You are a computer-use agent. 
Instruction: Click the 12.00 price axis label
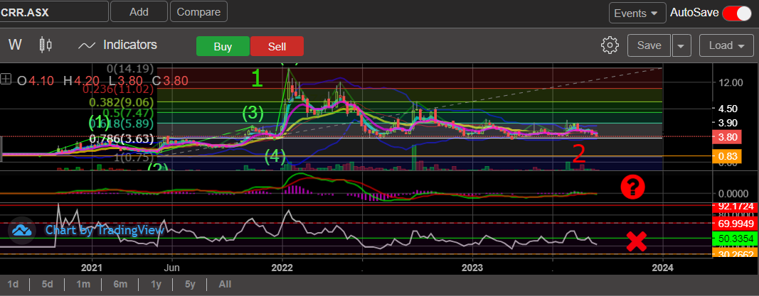(731, 82)
